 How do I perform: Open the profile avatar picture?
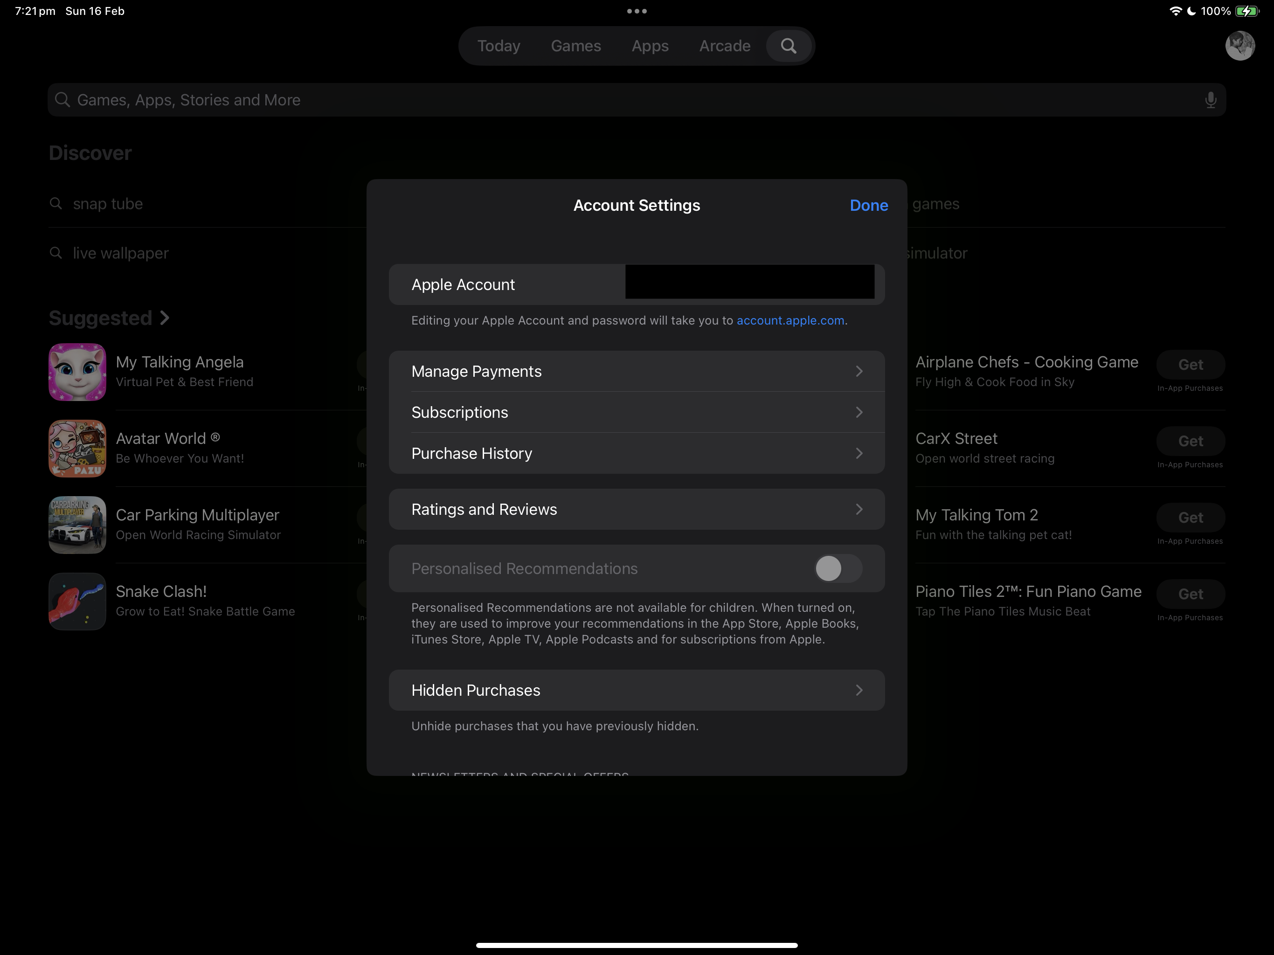1239,46
